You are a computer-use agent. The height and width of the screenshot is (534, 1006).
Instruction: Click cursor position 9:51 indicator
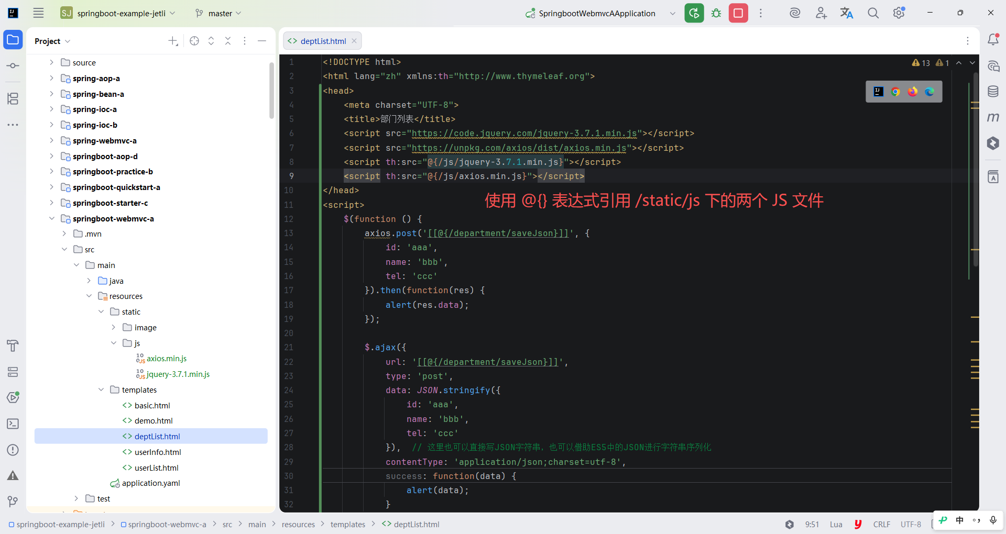tap(812, 525)
